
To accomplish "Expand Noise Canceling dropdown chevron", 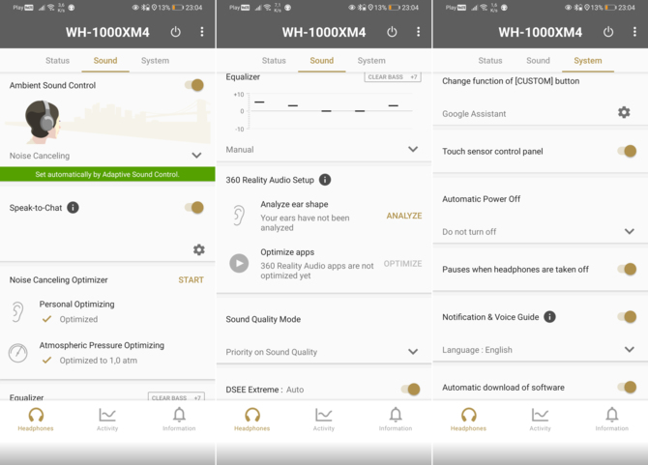I will (x=196, y=156).
